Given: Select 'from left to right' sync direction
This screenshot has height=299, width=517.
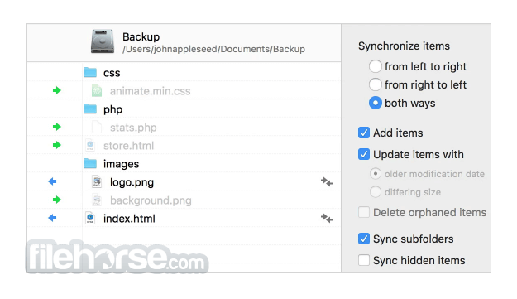Looking at the screenshot, I should click(x=376, y=66).
